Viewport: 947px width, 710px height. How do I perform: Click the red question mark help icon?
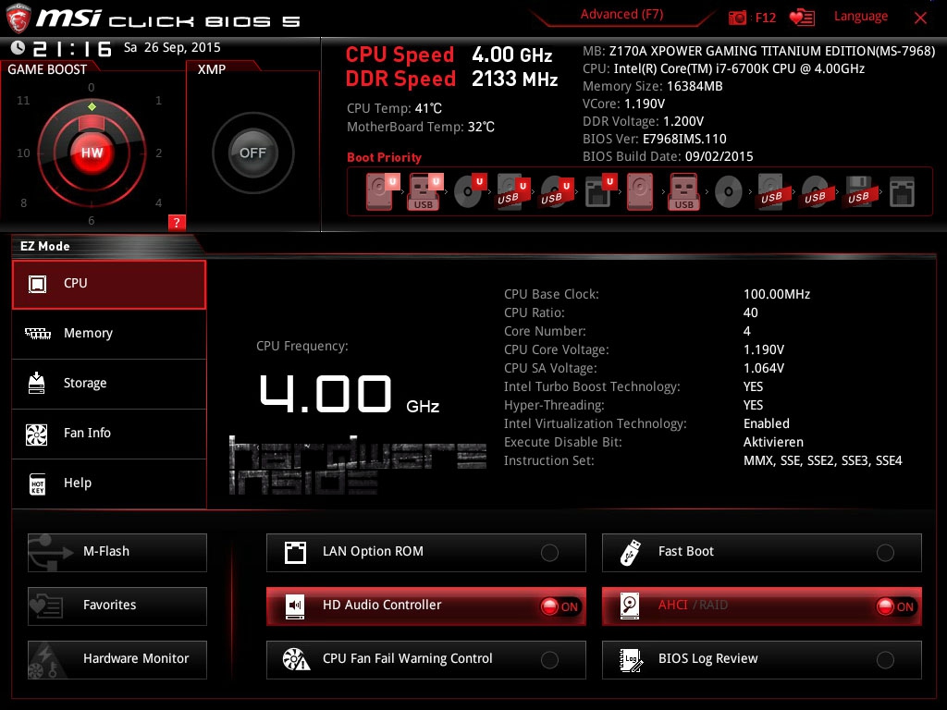pos(177,222)
